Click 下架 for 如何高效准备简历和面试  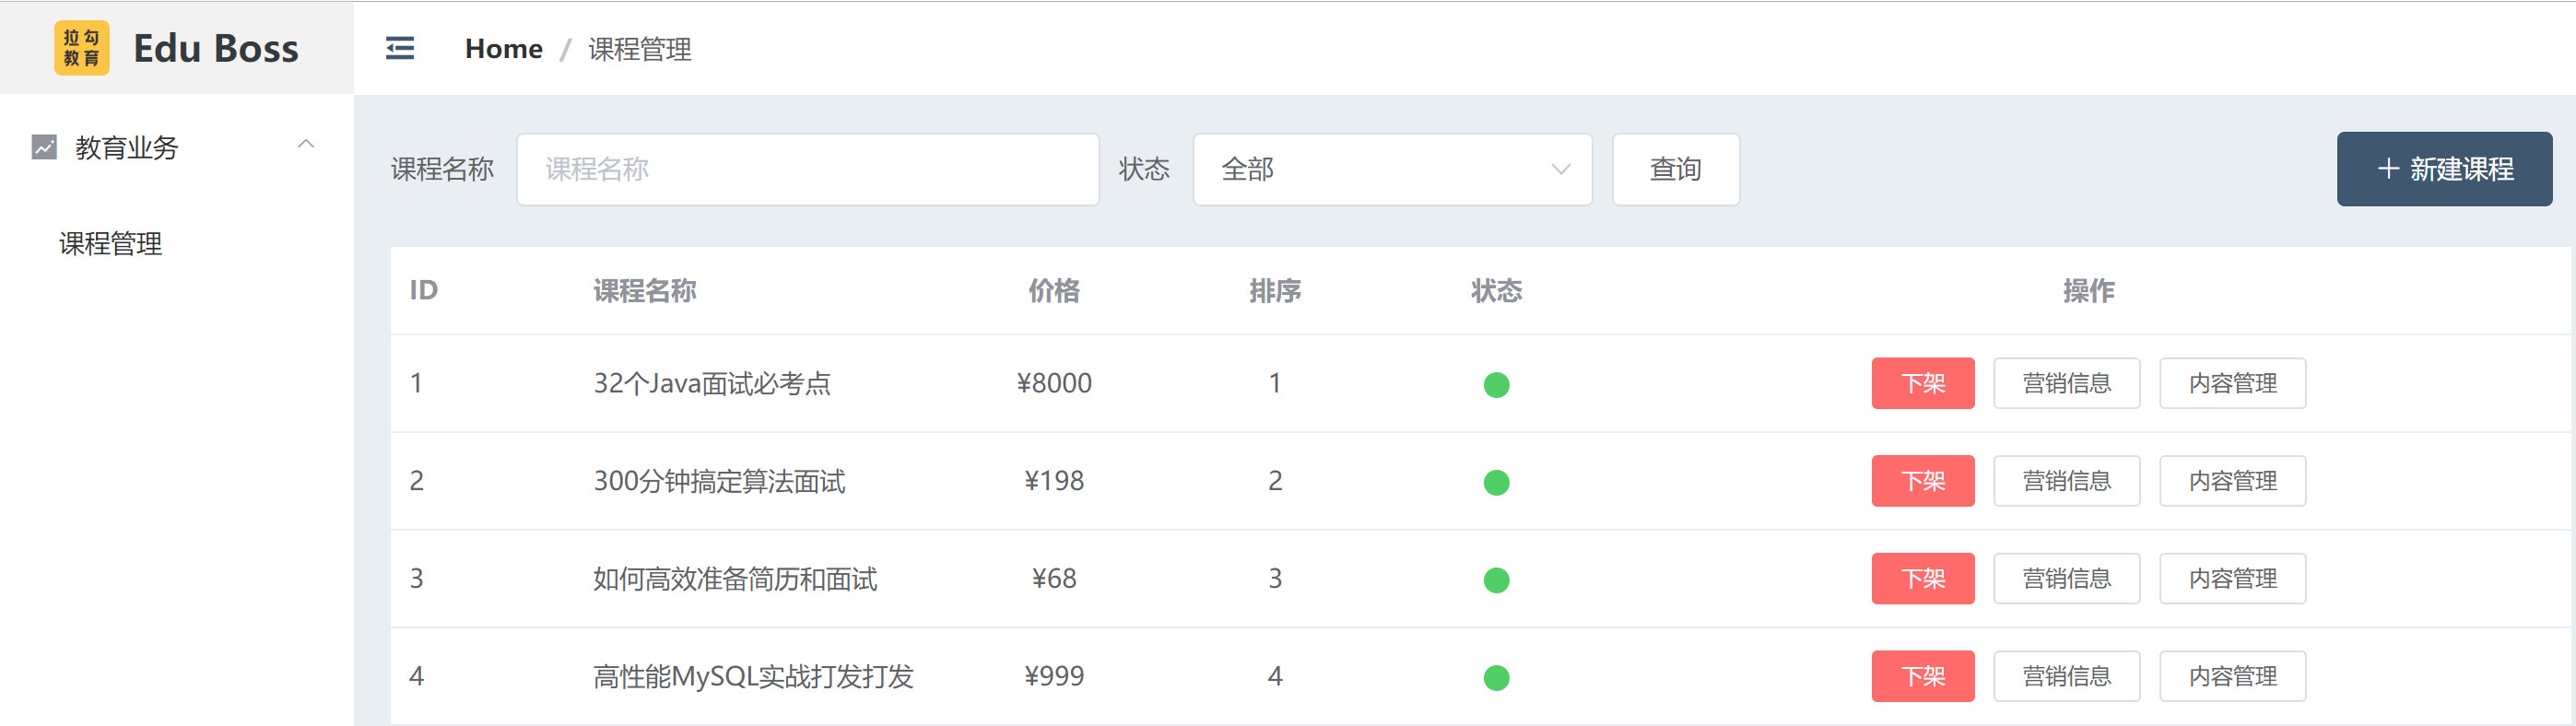pyautogui.click(x=1923, y=579)
